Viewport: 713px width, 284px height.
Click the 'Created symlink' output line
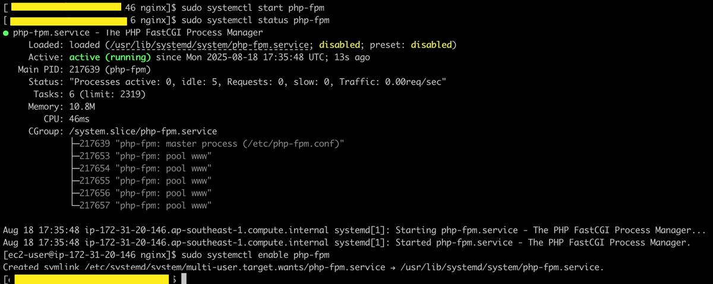pyautogui.click(x=304, y=267)
